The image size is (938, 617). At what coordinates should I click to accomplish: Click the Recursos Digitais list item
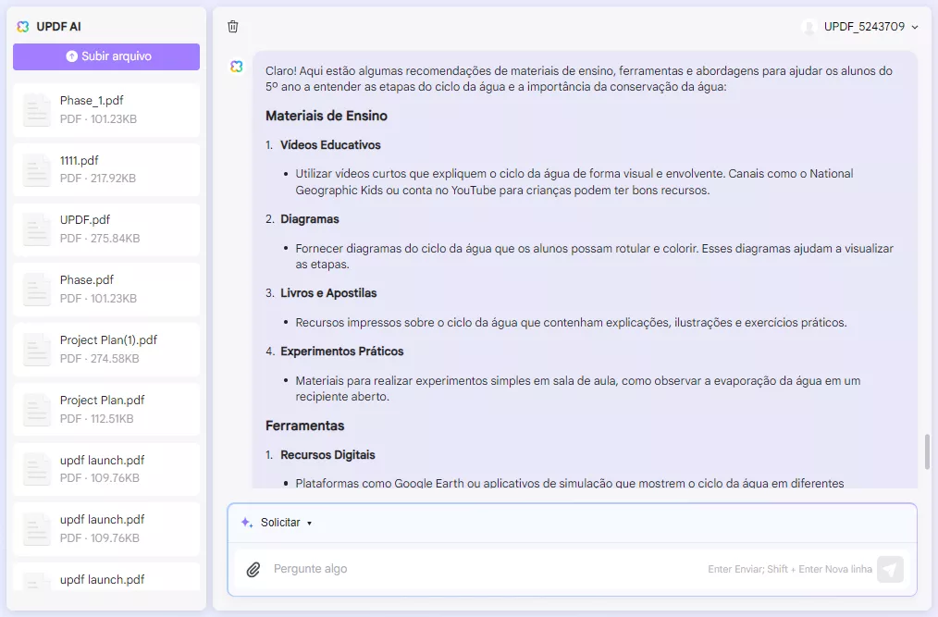click(327, 455)
